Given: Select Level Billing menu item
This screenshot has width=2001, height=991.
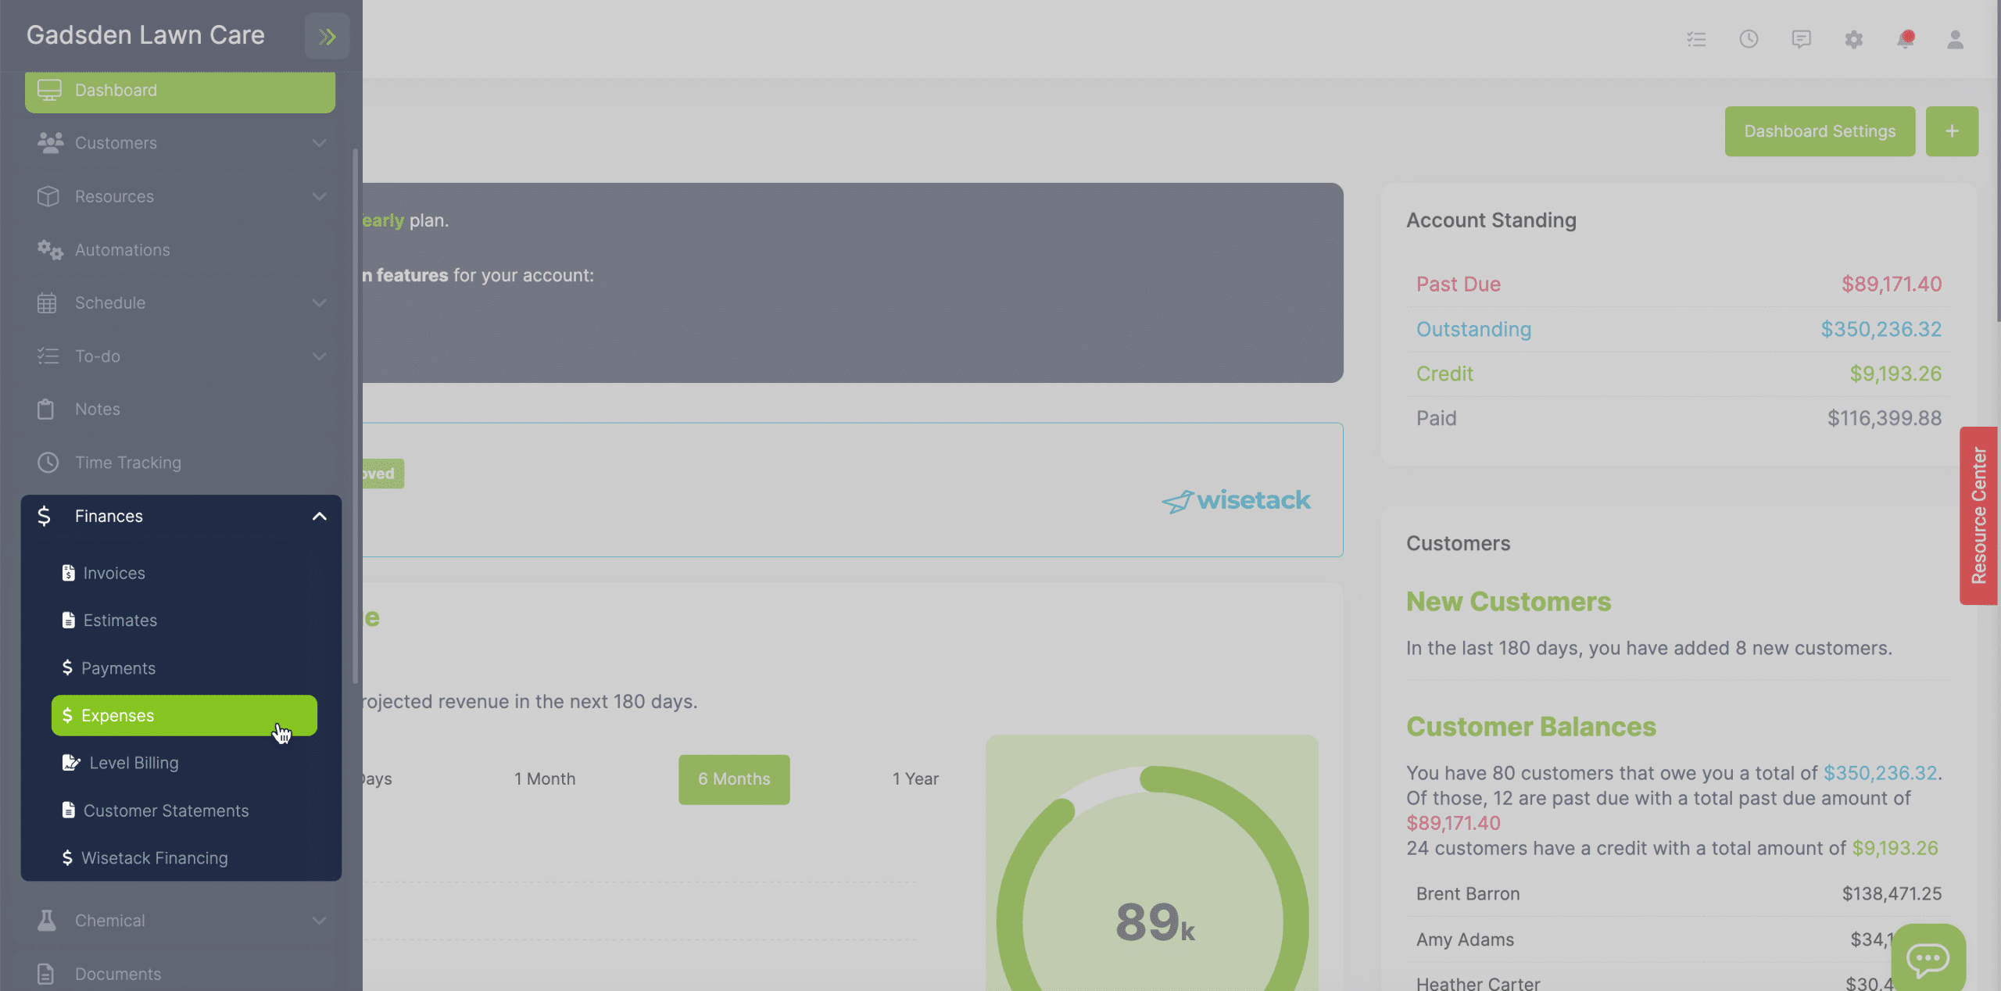Looking at the screenshot, I should 184,762.
